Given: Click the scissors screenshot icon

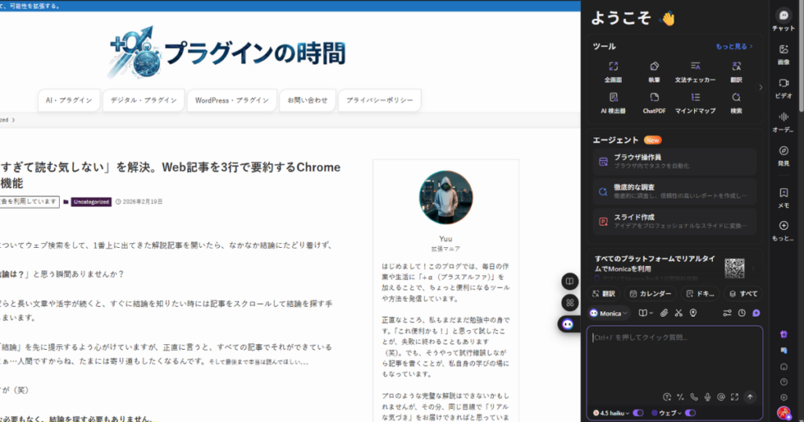Looking at the screenshot, I should pyautogui.click(x=678, y=313).
